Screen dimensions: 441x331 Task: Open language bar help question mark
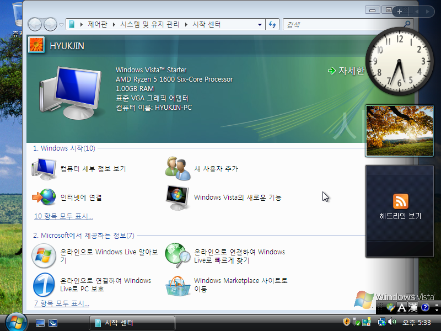click(x=425, y=307)
